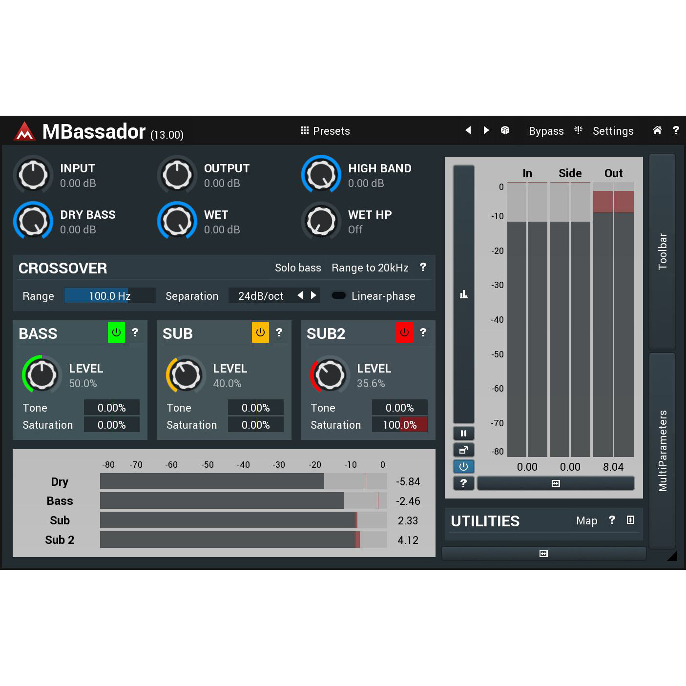Open the help icon below the meter panel
The image size is (686, 686).
click(x=463, y=483)
